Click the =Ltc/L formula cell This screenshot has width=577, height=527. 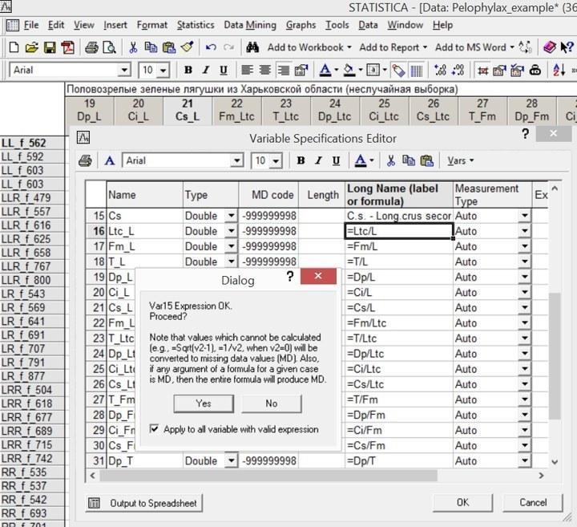pyautogui.click(x=398, y=231)
